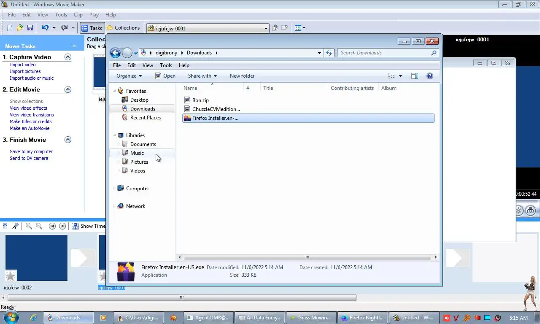The width and height of the screenshot is (540, 324).
Task: Open the Redo history dropdown arrow
Action: (x=73, y=28)
